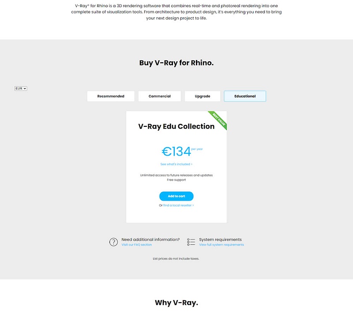View full system requirements link
Image resolution: width=353 pixels, height=319 pixels.
tap(222, 245)
